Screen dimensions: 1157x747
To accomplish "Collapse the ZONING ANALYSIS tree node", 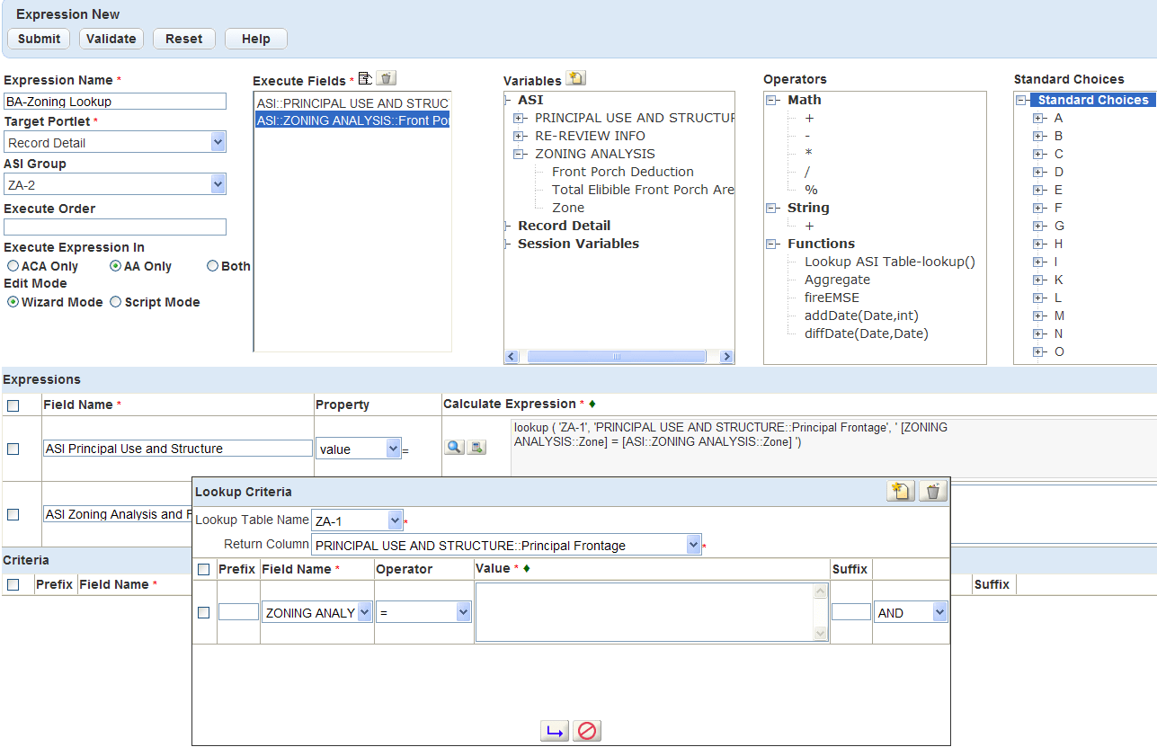I will click(520, 154).
